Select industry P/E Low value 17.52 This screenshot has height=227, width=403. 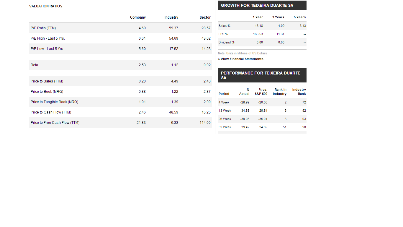point(173,49)
